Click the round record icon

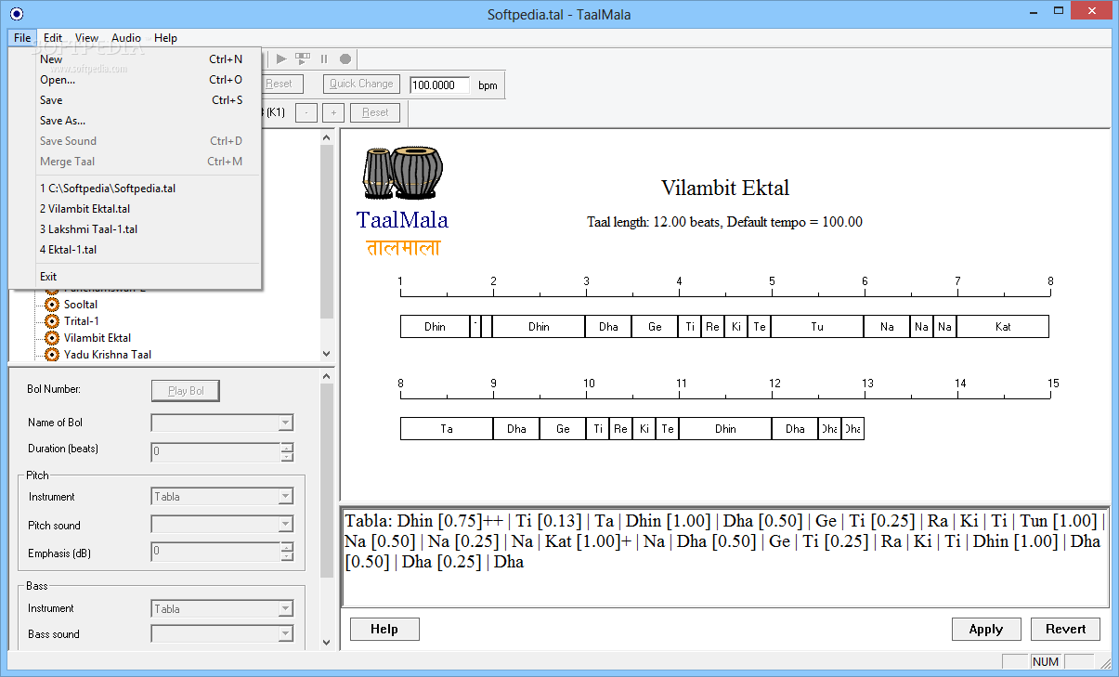tap(345, 59)
